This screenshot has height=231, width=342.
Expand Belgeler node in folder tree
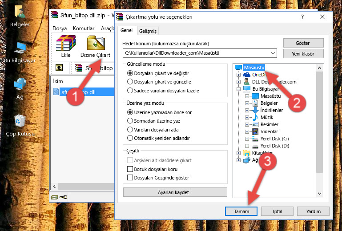[x=247, y=104]
